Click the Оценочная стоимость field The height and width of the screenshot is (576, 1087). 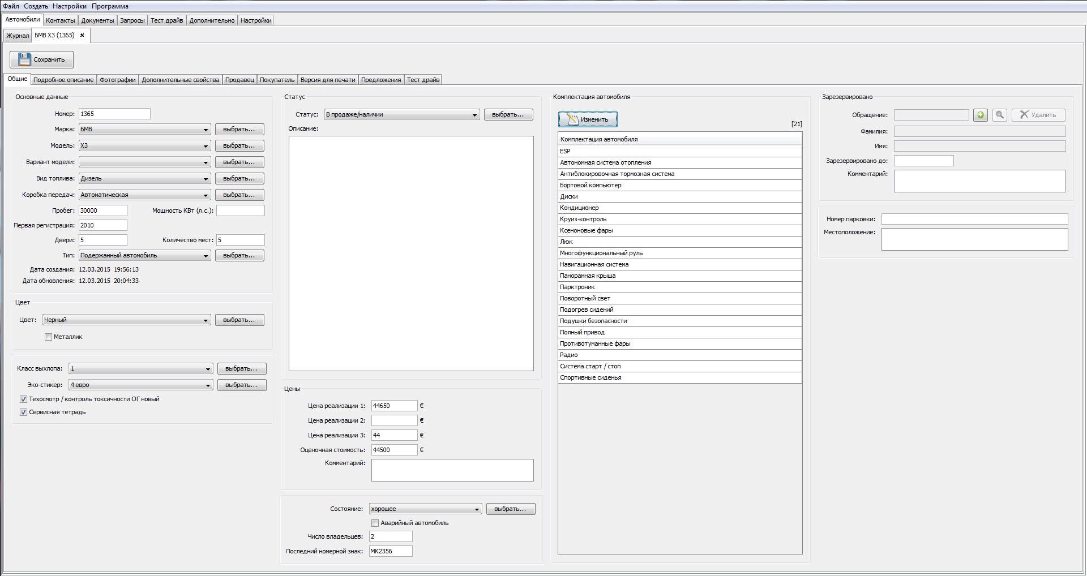click(x=395, y=450)
